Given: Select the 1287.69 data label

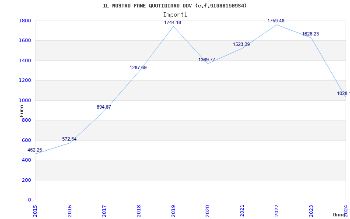Looking at the screenshot, I should point(138,67).
